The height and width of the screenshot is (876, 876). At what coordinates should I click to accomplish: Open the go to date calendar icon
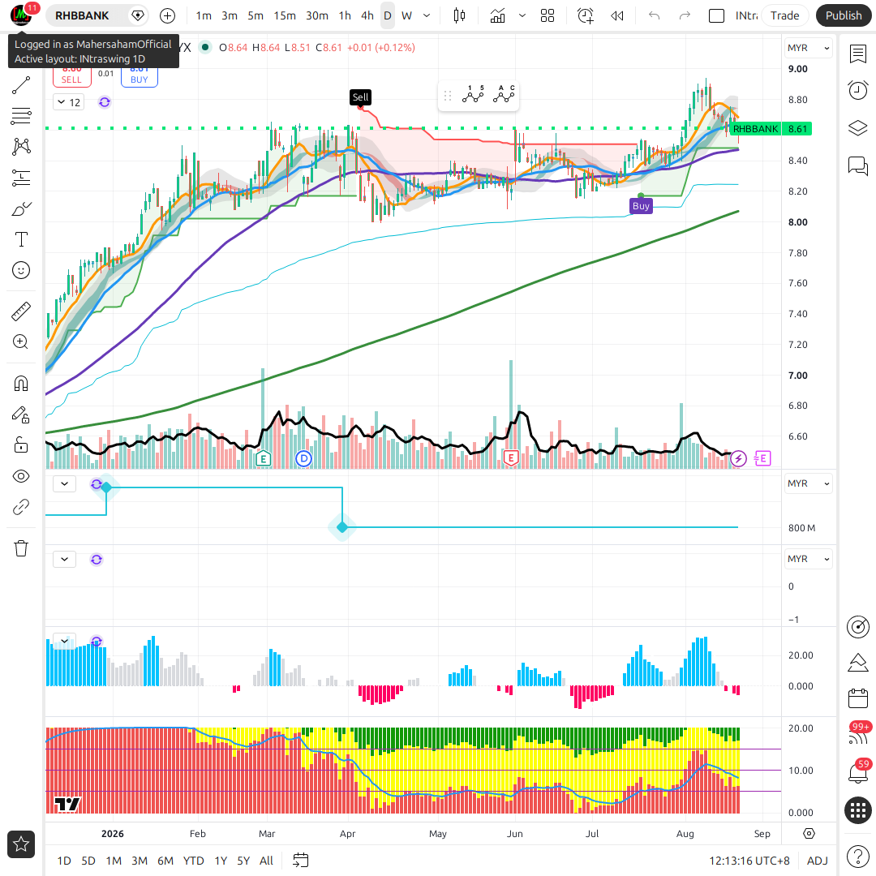(x=301, y=861)
